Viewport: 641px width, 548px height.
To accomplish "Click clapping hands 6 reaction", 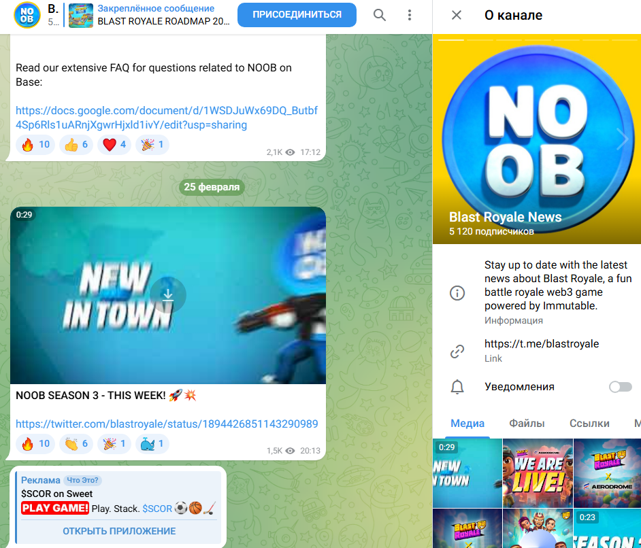I will [x=76, y=443].
